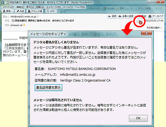Open the 表示(V) menu
Screen dimensions: 166x127
coord(30,7)
